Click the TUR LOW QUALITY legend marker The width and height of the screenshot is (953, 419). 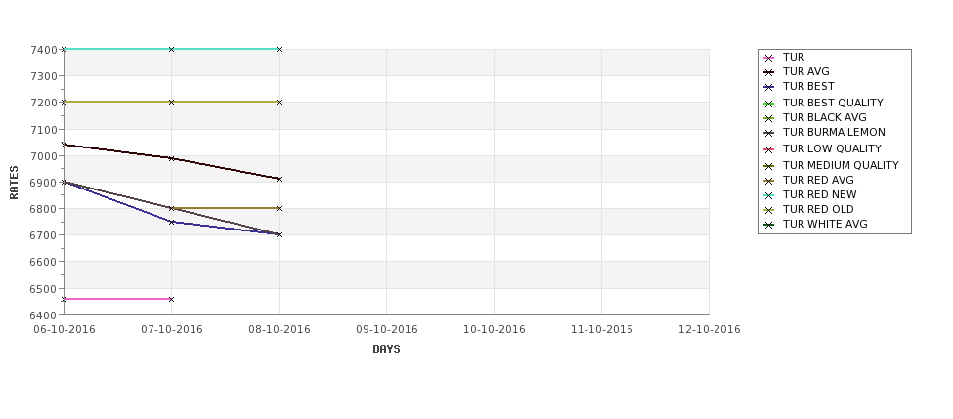click(769, 149)
